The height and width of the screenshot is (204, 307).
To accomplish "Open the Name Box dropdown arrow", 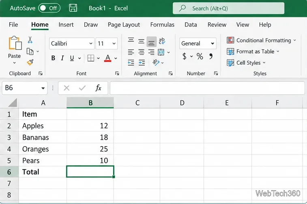I will [x=43, y=88].
